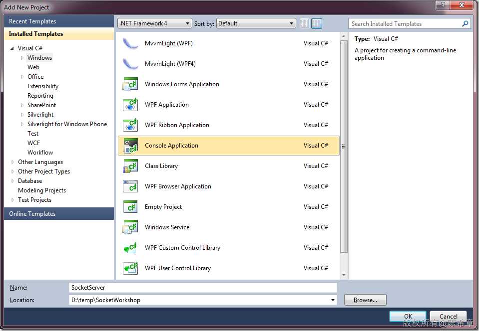The image size is (479, 331).
Task: Select the WPF User Control Library name
Action: [178, 268]
